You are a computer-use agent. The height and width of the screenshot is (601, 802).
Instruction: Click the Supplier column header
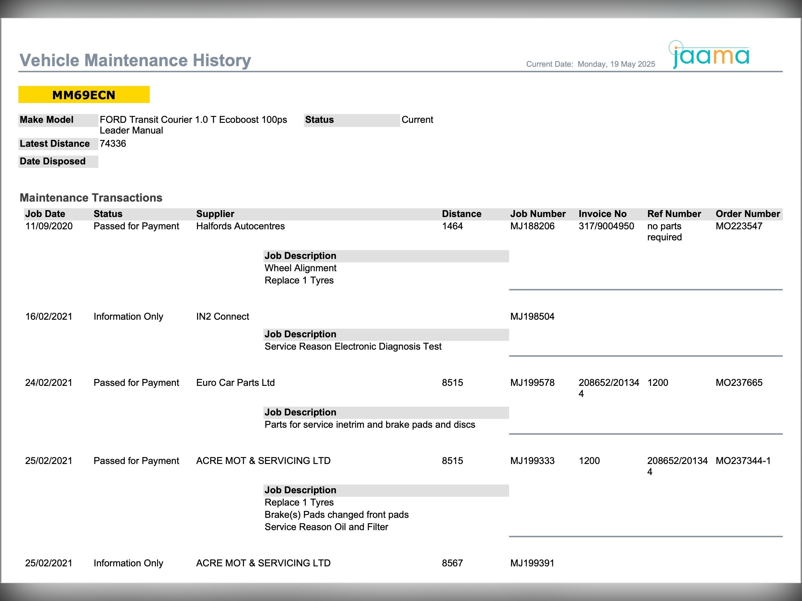point(215,214)
